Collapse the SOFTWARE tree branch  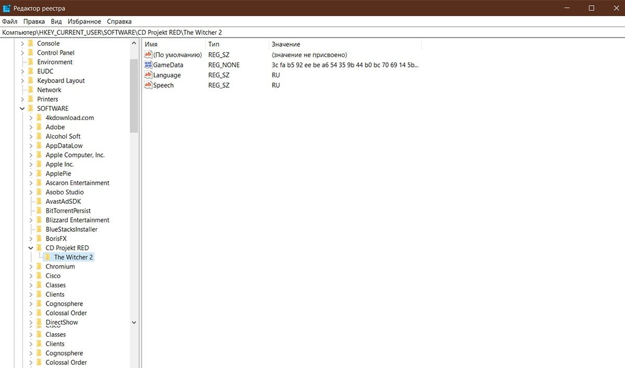tap(22, 109)
